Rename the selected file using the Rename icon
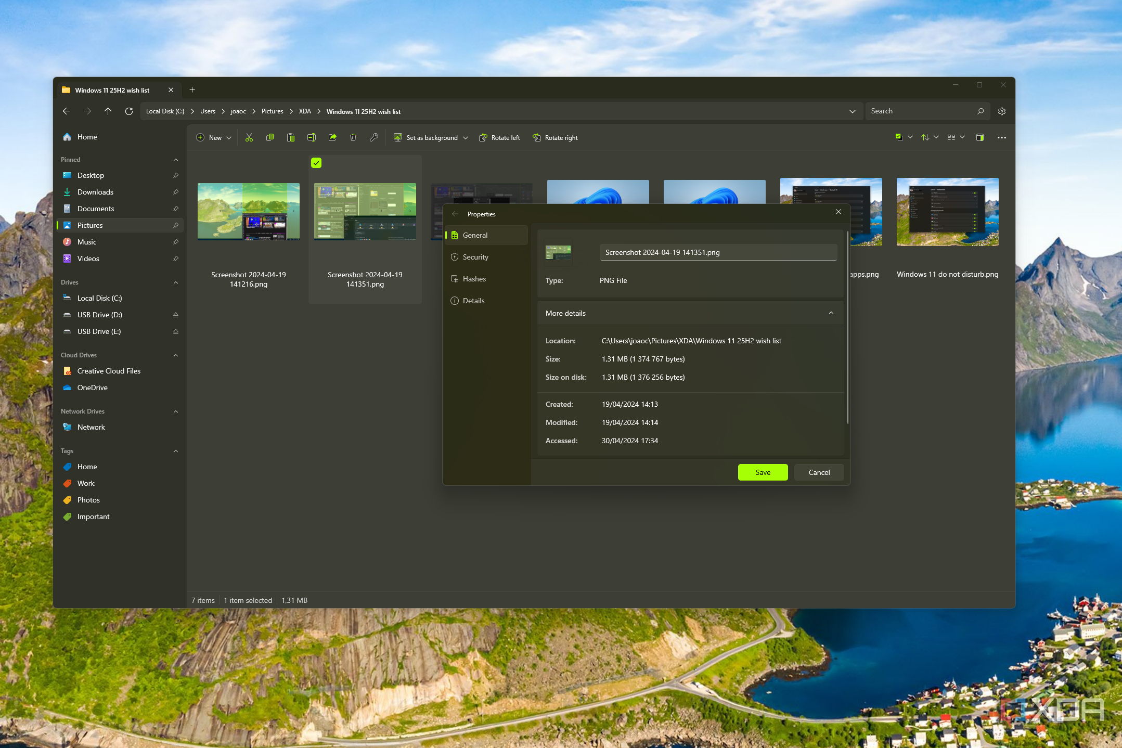Image resolution: width=1122 pixels, height=748 pixels. pyautogui.click(x=311, y=137)
